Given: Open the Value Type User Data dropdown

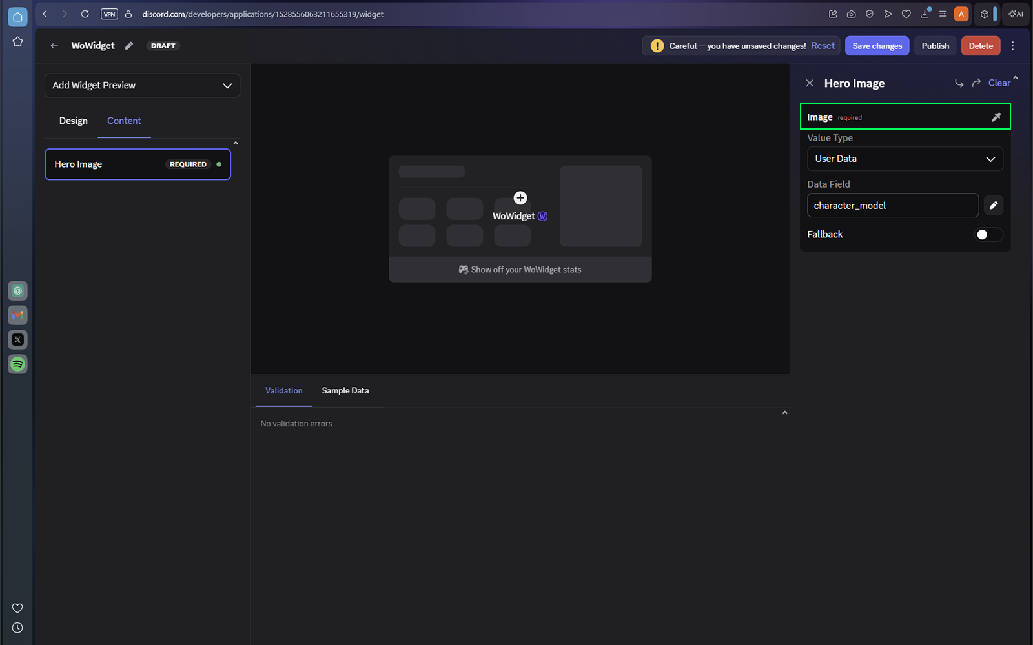Looking at the screenshot, I should point(905,159).
